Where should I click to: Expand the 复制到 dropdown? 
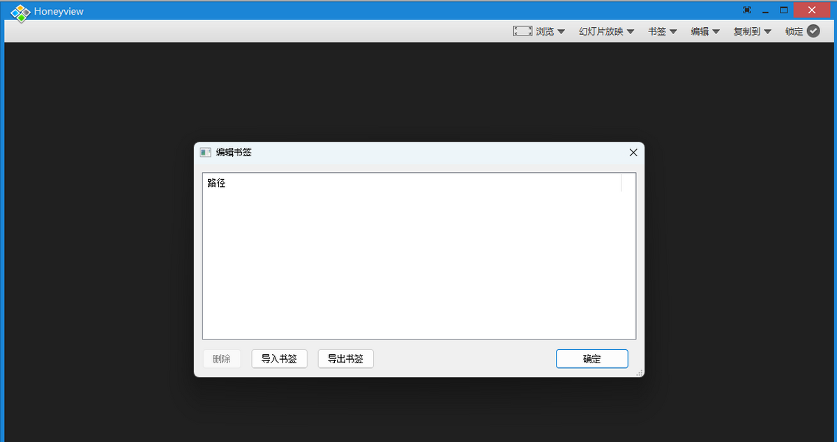point(752,31)
